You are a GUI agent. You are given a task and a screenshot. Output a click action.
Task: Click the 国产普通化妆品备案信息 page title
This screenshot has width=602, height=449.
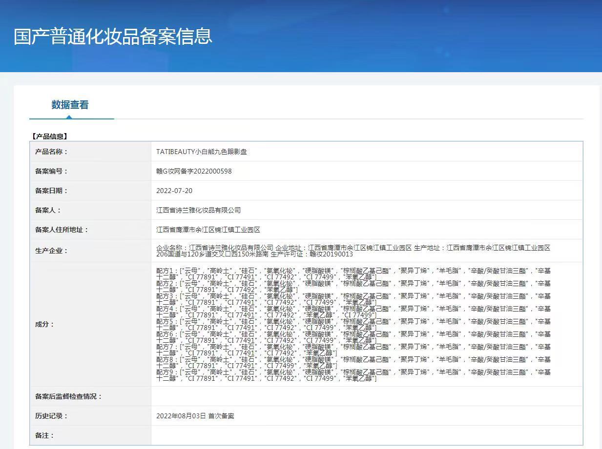113,37
